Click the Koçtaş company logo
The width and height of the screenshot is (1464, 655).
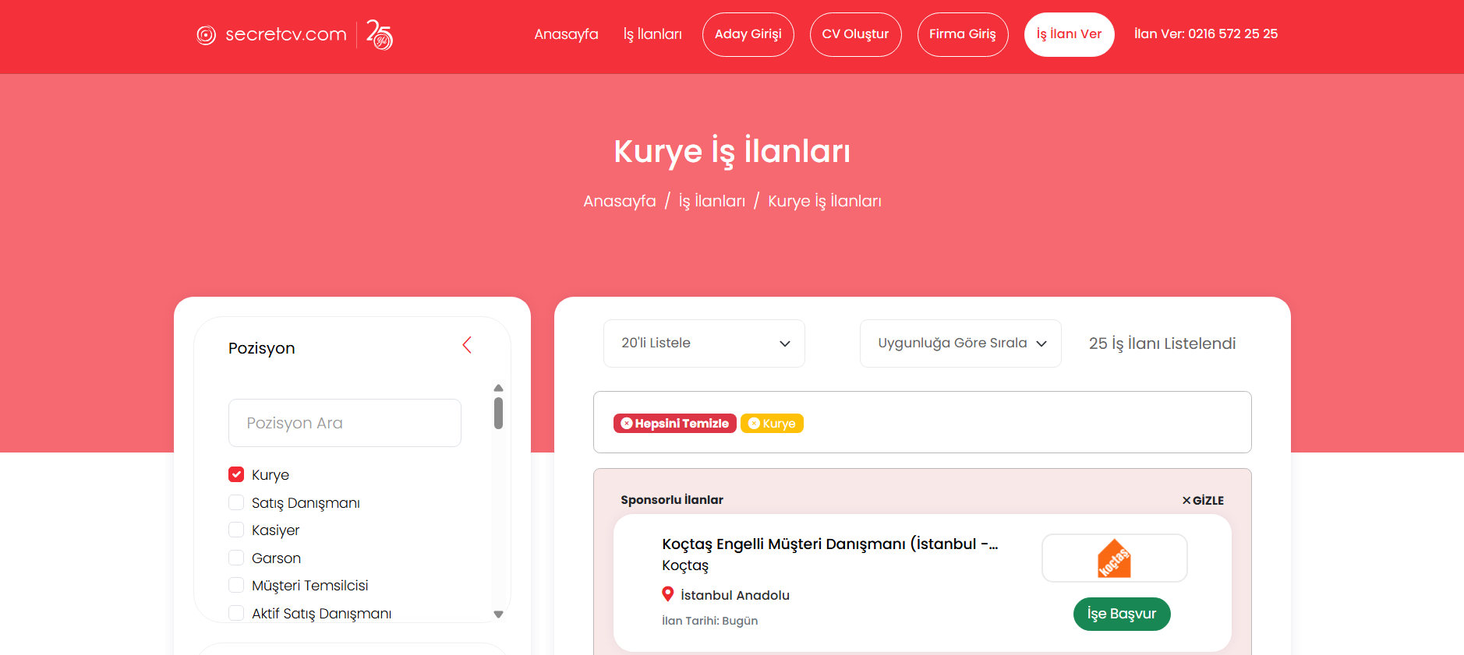[x=1114, y=558]
